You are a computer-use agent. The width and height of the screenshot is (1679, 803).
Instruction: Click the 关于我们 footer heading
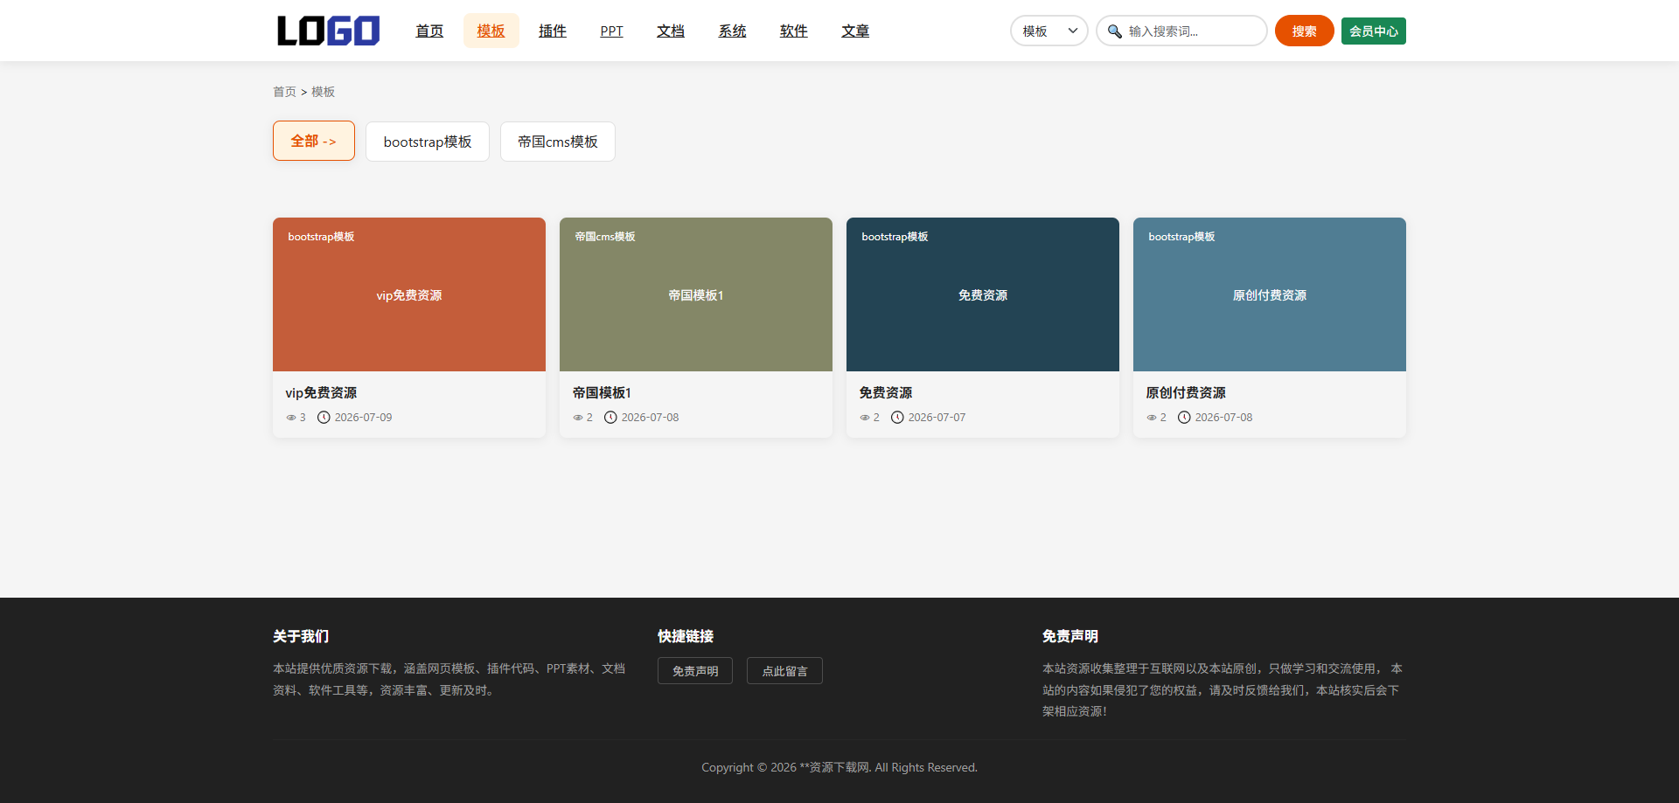[301, 636]
